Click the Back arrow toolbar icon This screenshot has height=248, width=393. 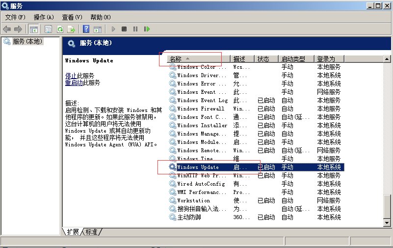[7, 29]
